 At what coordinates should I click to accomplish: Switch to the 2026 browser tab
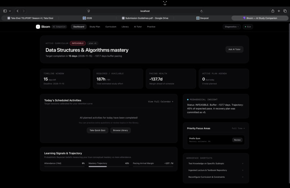(87, 18)
